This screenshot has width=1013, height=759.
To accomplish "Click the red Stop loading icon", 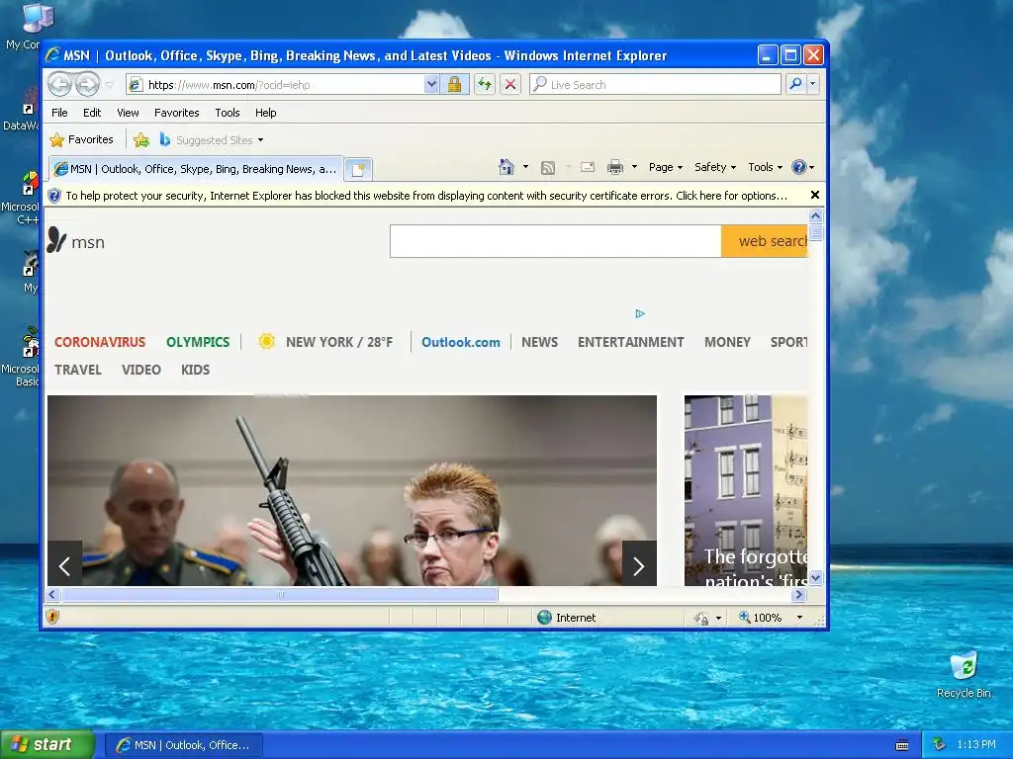I will [510, 85].
